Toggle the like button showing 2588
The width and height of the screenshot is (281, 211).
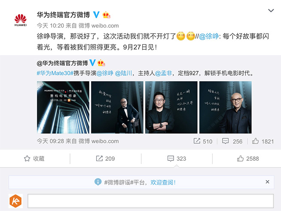248,159
